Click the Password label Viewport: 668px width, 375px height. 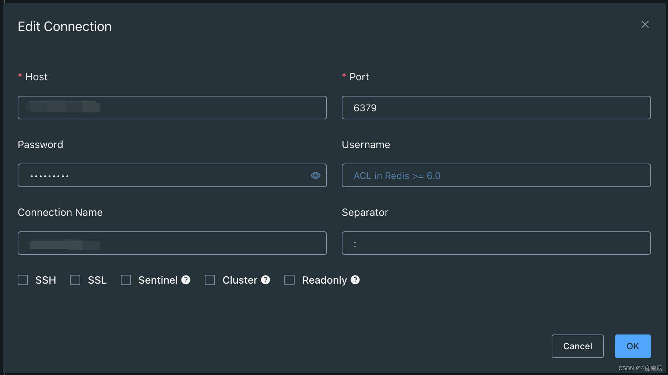point(41,144)
